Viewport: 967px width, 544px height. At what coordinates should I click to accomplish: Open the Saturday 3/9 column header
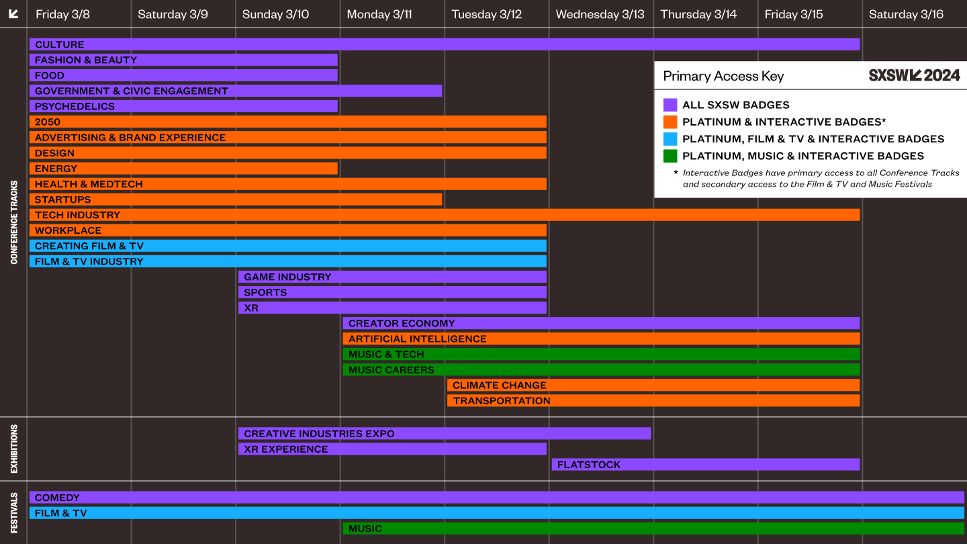[x=173, y=14]
